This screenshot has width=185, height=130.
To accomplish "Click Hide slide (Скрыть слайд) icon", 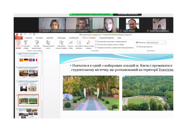I will pyautogui.click(x=70, y=43).
